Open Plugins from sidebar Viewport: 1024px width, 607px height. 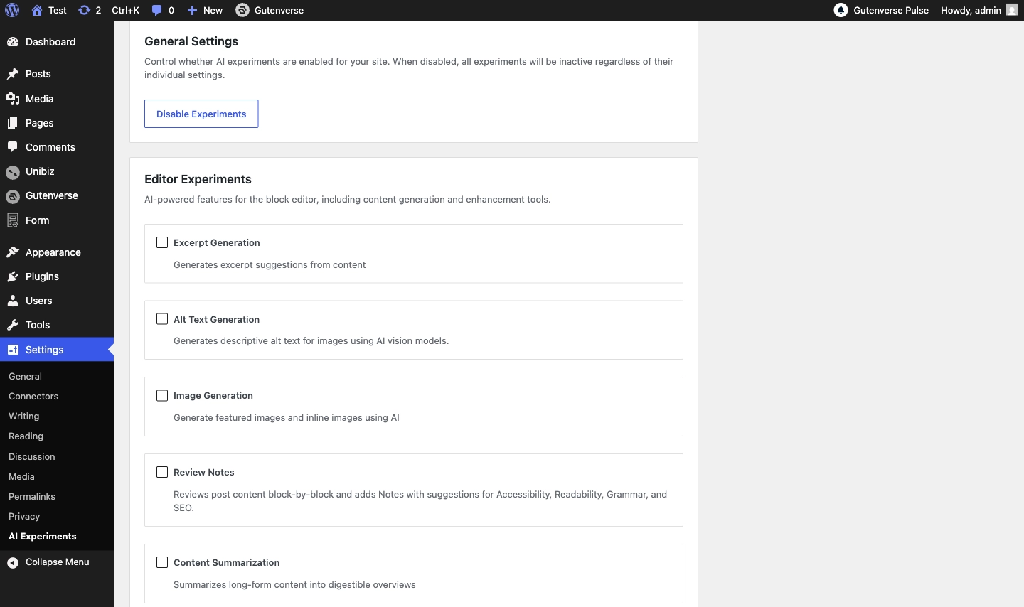pyautogui.click(x=42, y=276)
